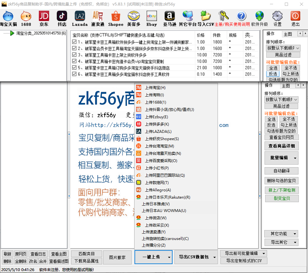Open the 1688 platform icon

point(26,18)
